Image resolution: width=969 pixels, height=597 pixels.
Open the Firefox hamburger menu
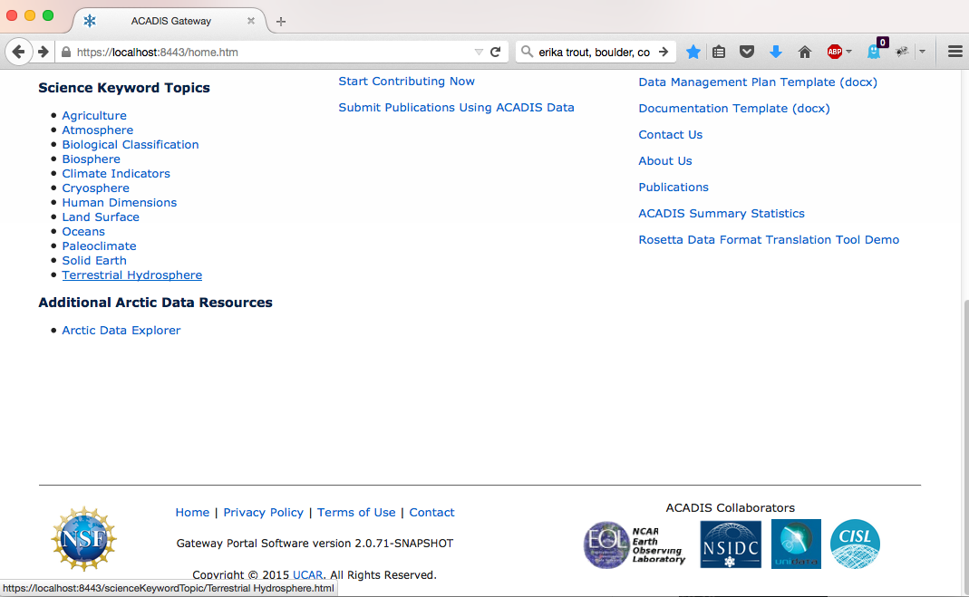coord(954,53)
